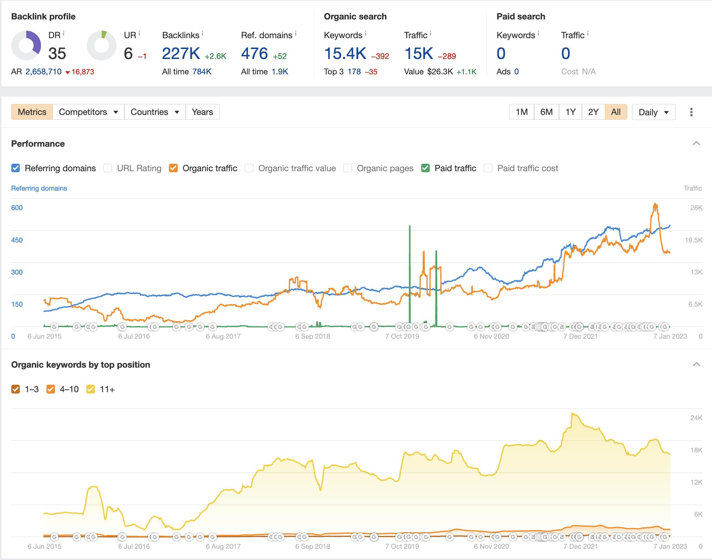
Task: Click the 7 Oct 2019 date label on Performance chart
Action: (402, 336)
